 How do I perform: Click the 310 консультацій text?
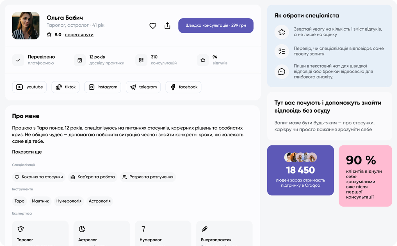(164, 60)
